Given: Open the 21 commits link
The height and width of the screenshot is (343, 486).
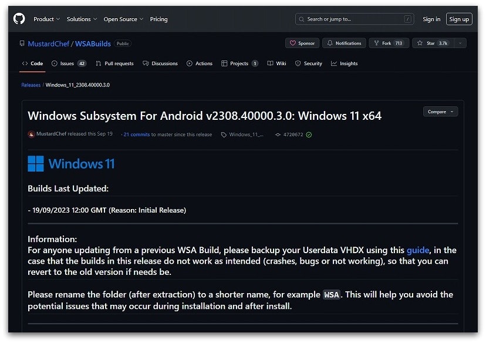Looking at the screenshot, I should 137,134.
